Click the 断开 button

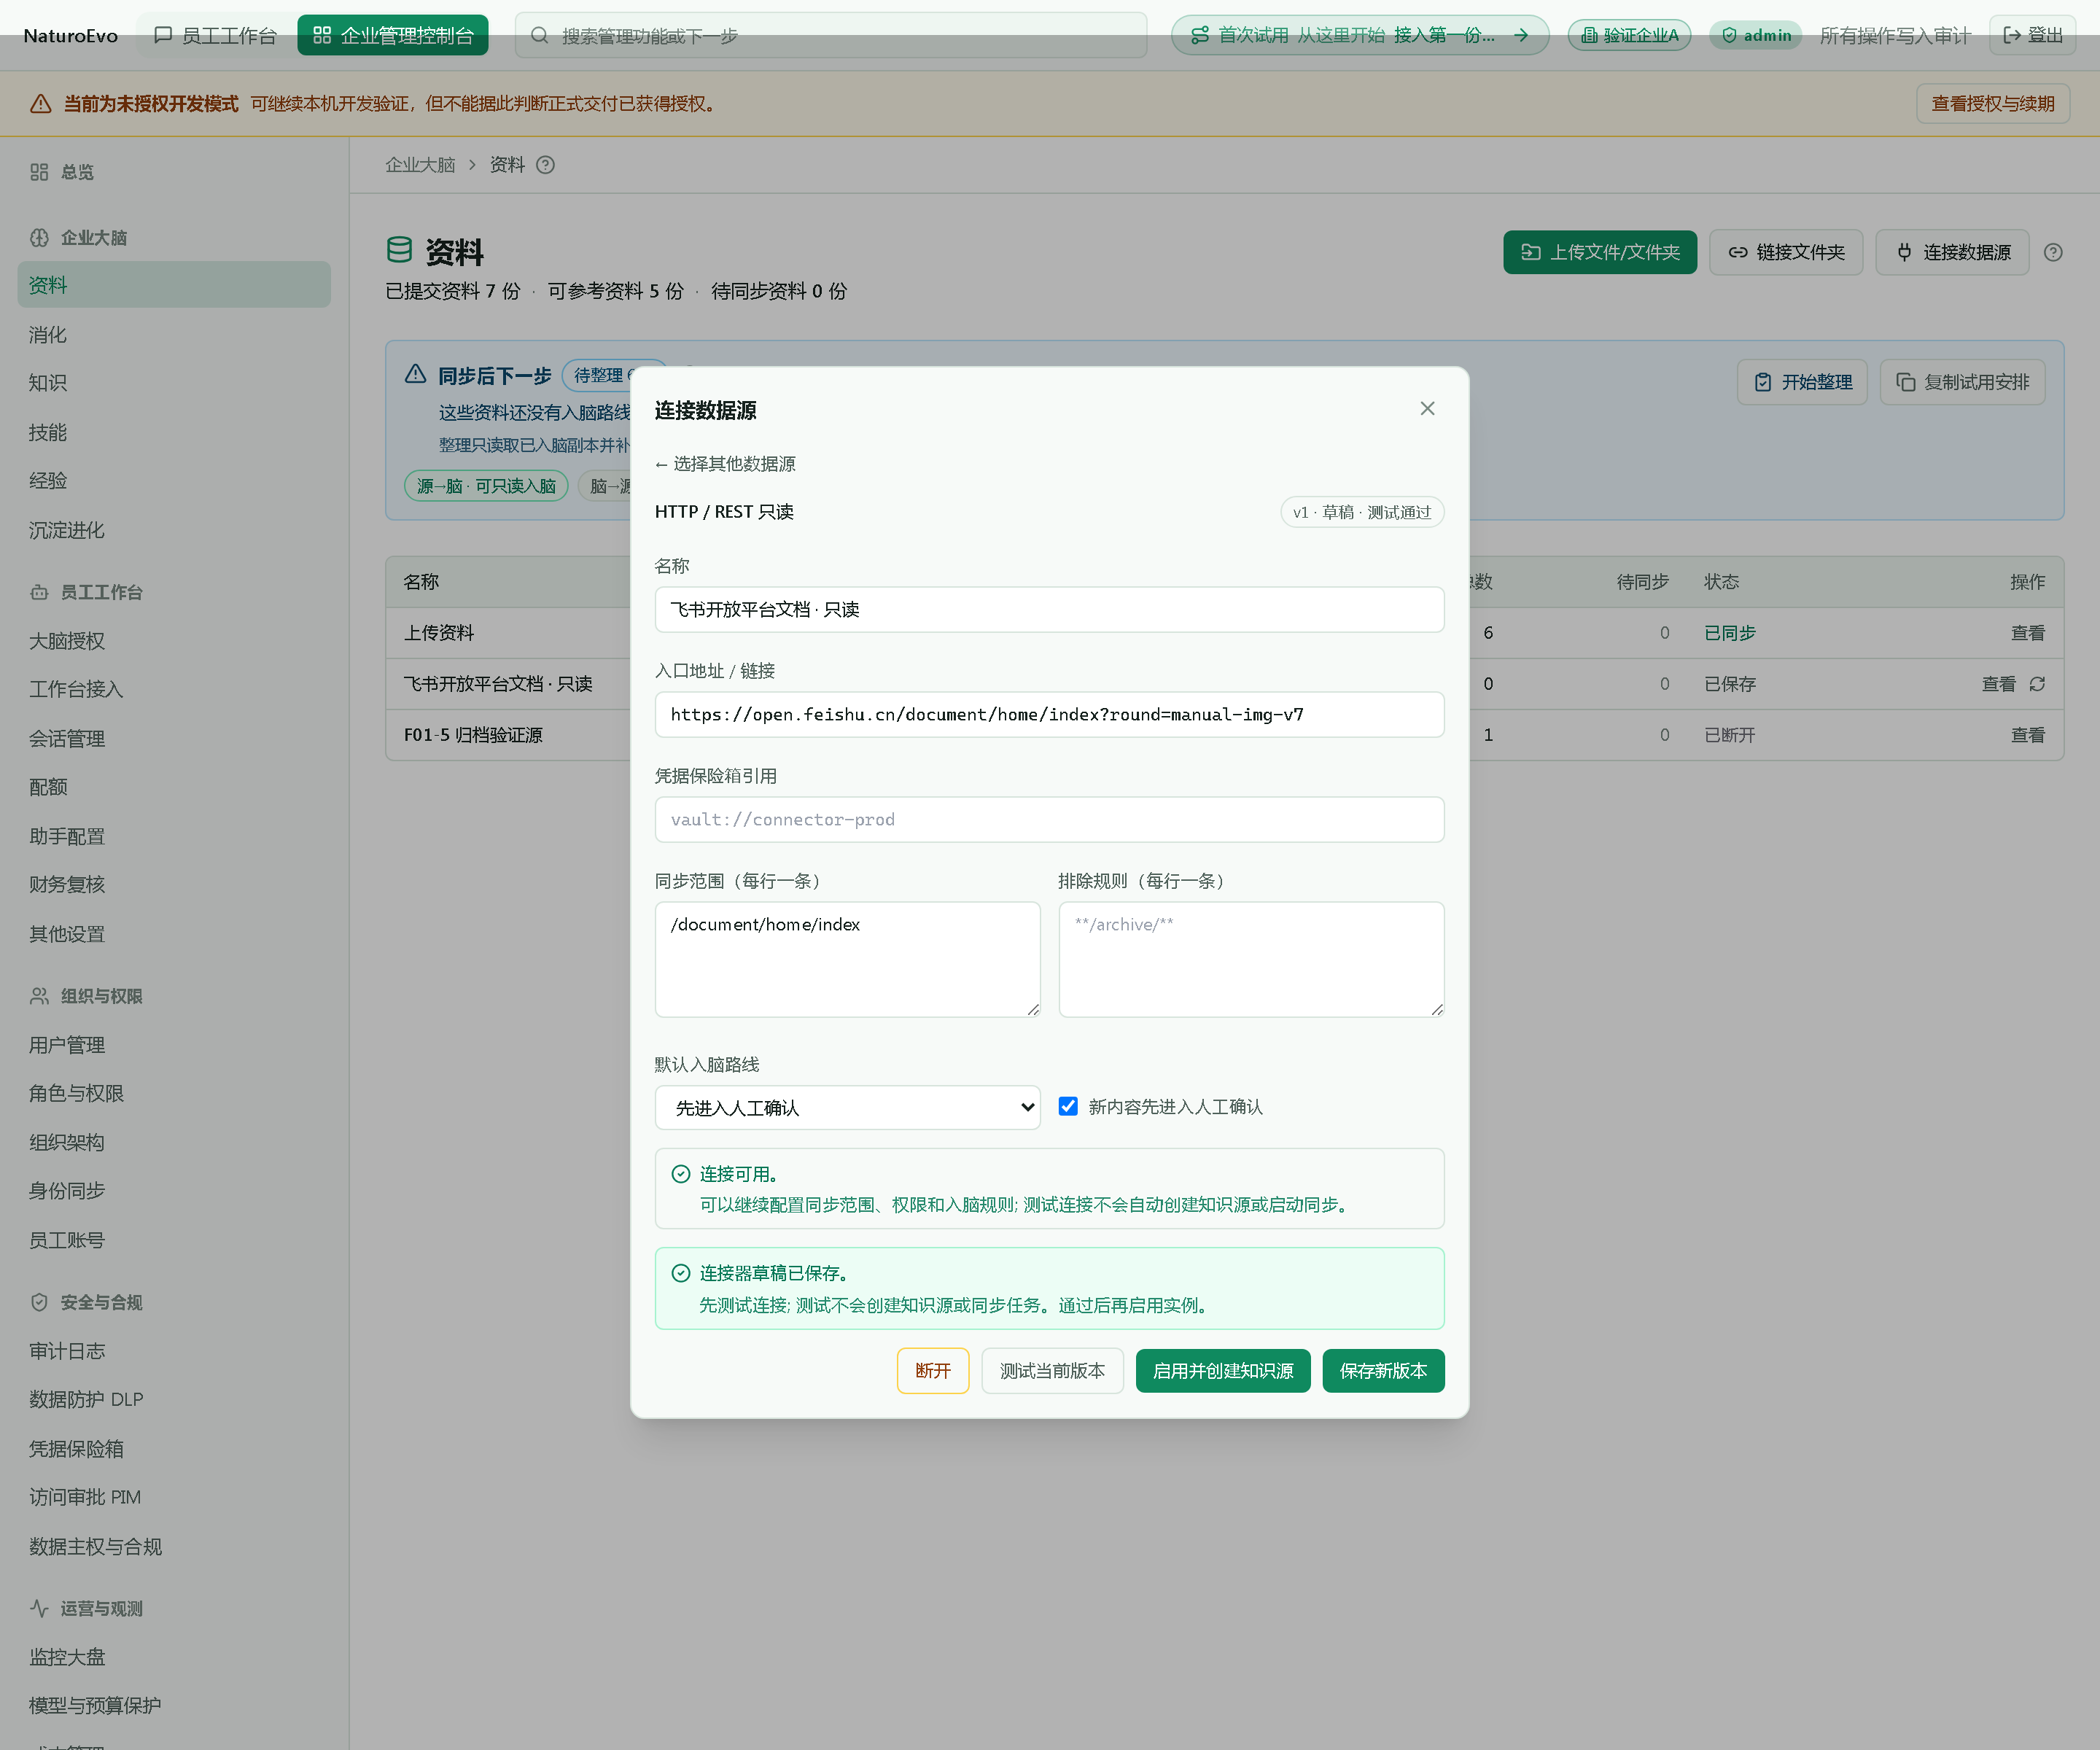(932, 1370)
